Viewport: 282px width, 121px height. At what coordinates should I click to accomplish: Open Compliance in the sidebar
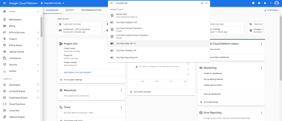pyautogui.click(x=15, y=58)
